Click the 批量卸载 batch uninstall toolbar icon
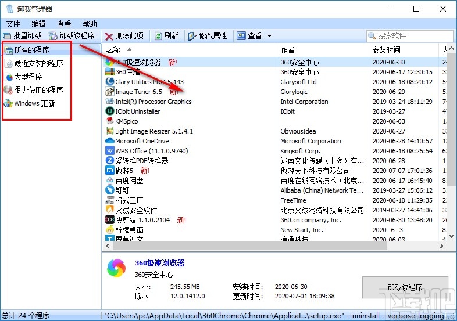Viewport: 457px width, 321px height. (x=7, y=36)
